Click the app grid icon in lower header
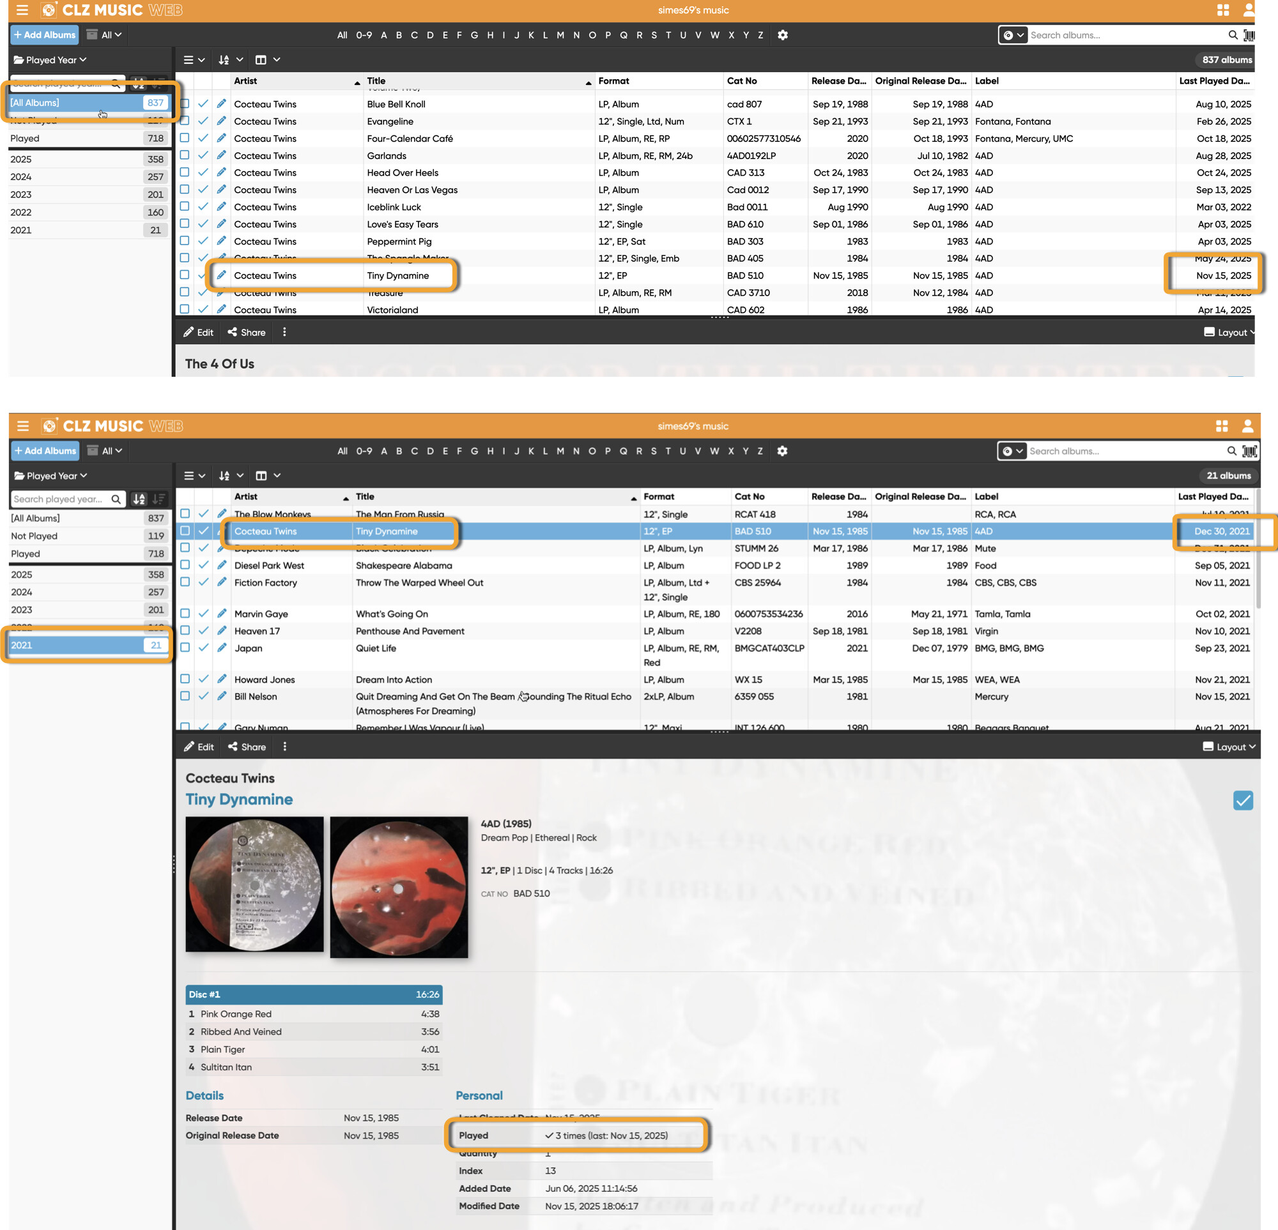 (1221, 425)
